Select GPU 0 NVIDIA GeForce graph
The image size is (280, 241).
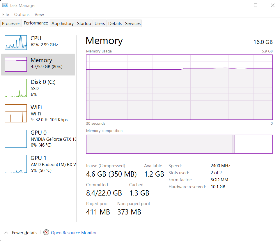coord(38,138)
